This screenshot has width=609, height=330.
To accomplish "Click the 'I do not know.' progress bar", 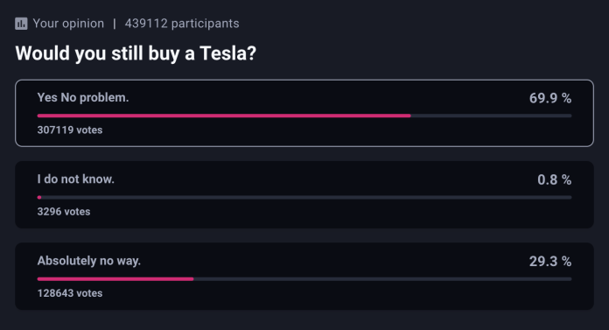I will coord(304,198).
